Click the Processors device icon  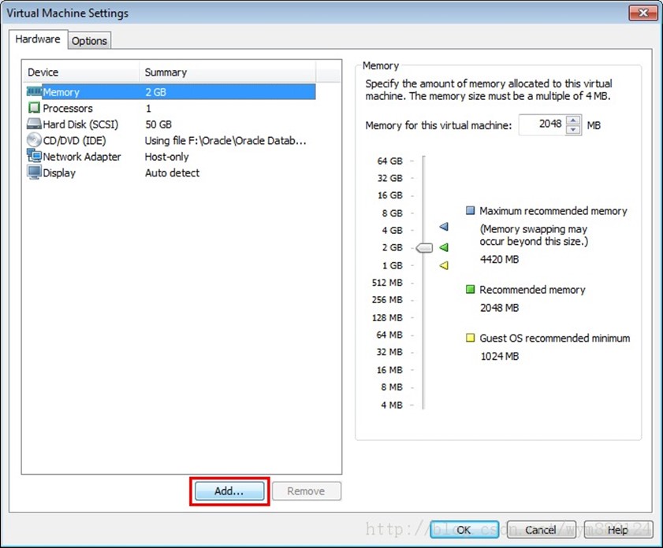[x=34, y=108]
